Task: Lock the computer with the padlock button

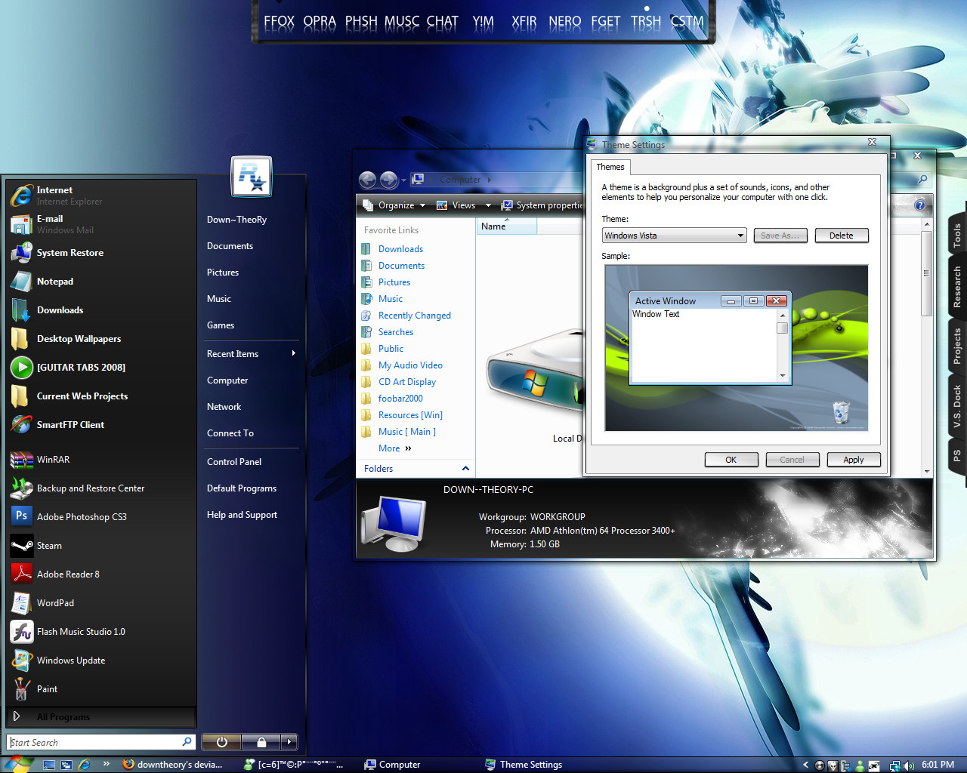Action: (261, 742)
